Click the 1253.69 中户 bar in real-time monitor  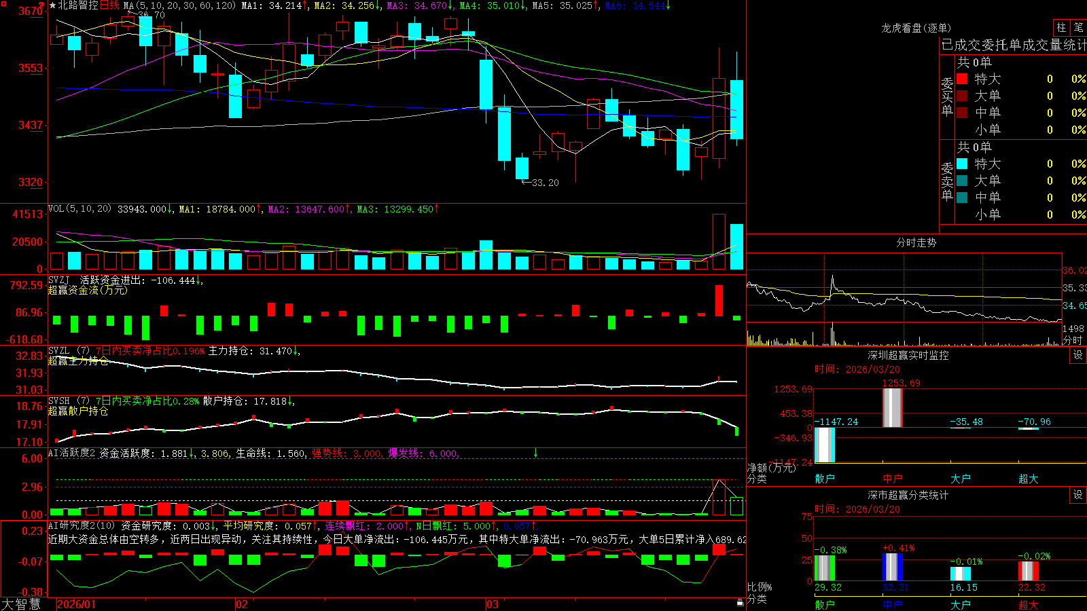click(x=892, y=408)
